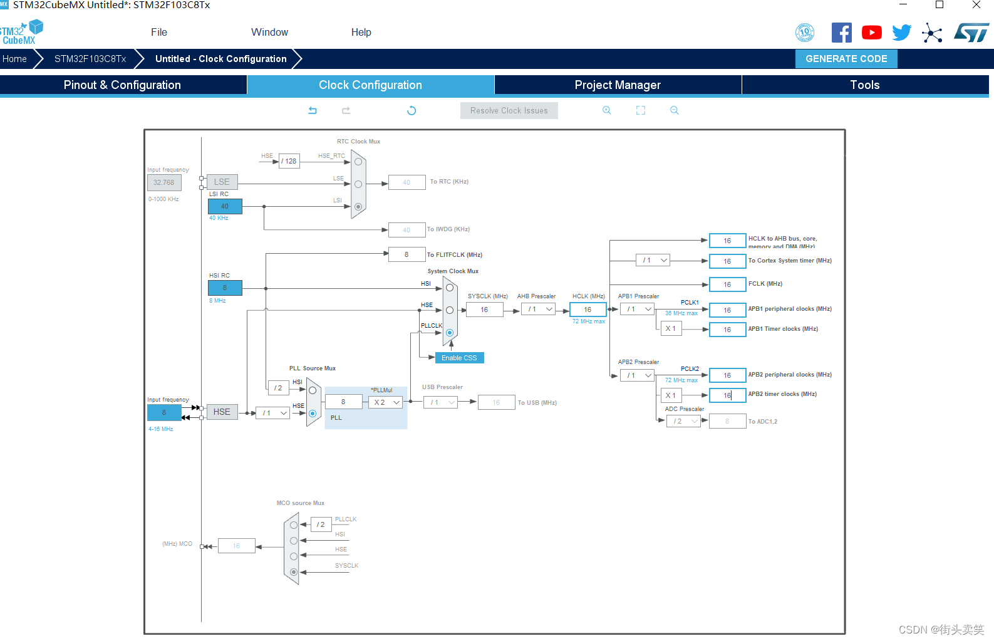Select PLLCLK in System Clock Mux
The height and width of the screenshot is (641, 994).
tap(450, 333)
